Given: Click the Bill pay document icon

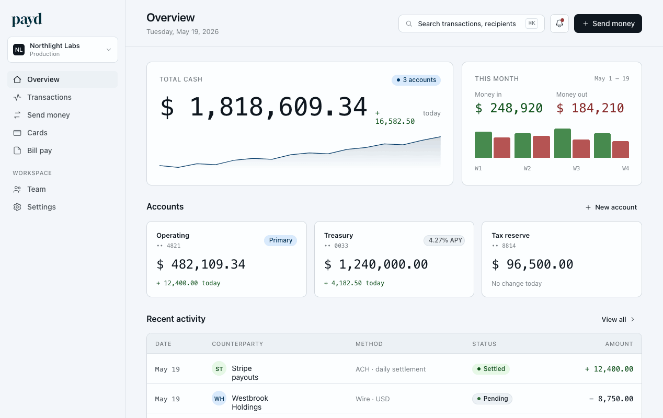Looking at the screenshot, I should 17,150.
